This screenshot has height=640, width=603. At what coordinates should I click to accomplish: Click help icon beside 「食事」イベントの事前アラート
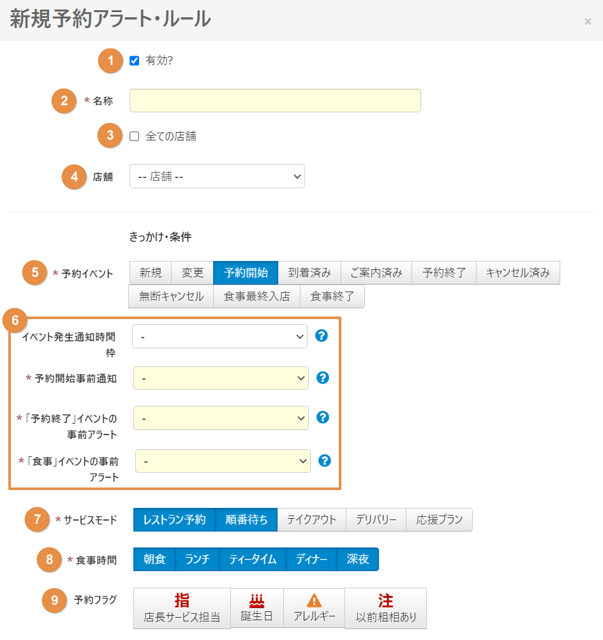point(325,461)
